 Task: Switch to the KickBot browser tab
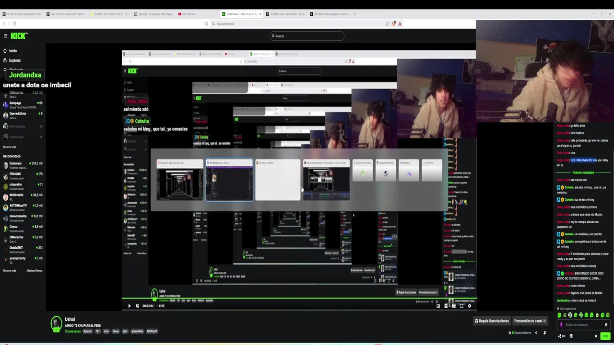click(110, 14)
